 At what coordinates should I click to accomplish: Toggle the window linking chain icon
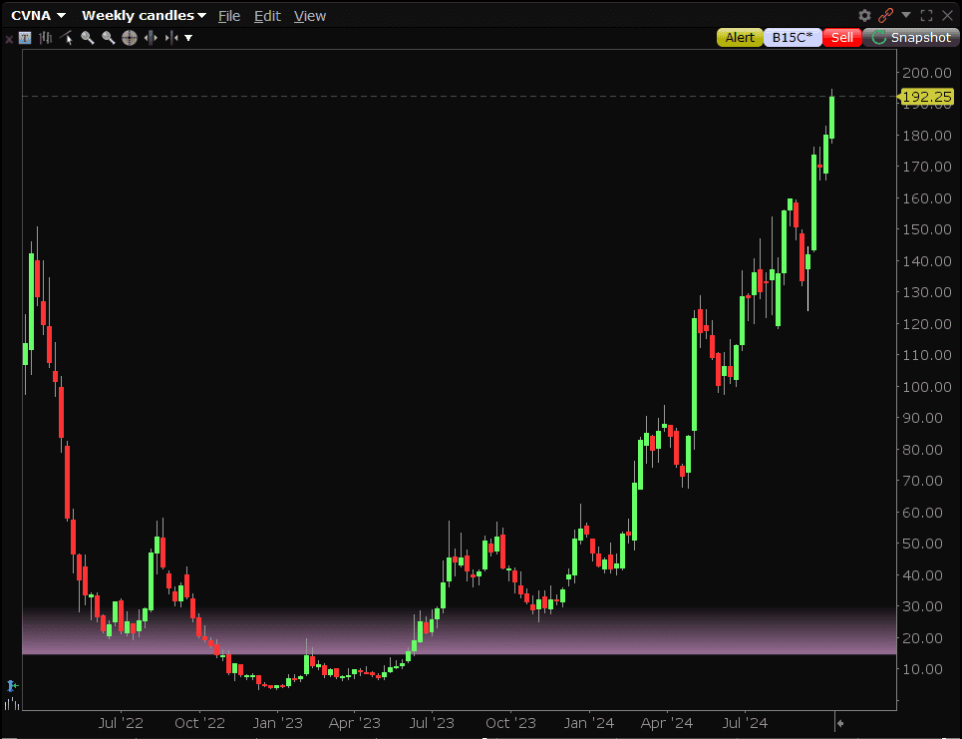point(885,15)
